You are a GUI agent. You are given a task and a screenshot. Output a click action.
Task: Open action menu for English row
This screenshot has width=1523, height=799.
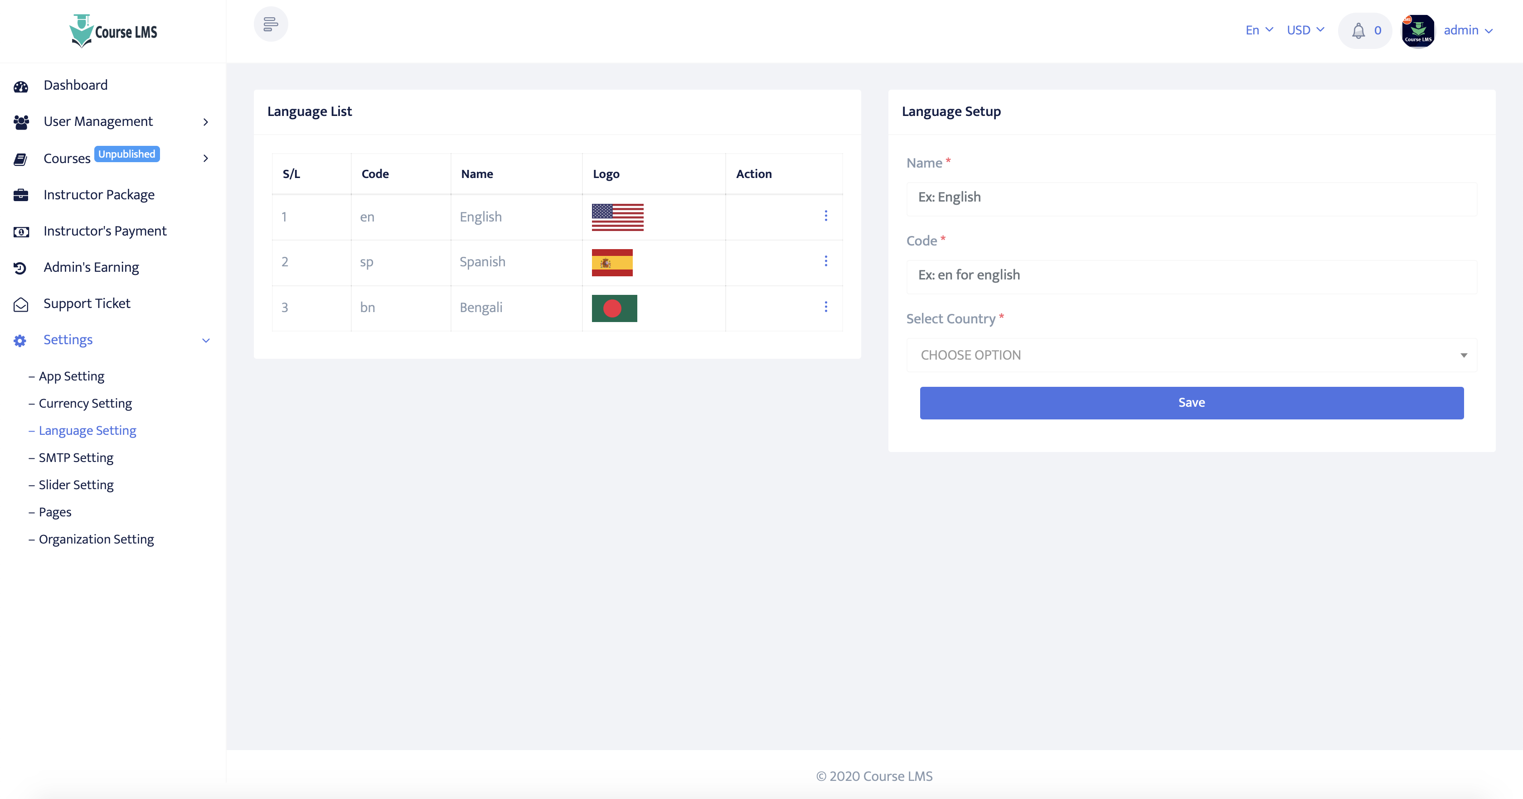[x=826, y=217]
